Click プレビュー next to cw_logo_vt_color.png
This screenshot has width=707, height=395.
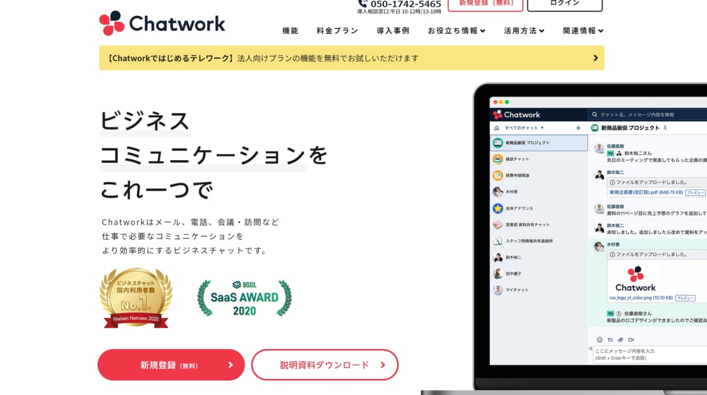coord(685,298)
